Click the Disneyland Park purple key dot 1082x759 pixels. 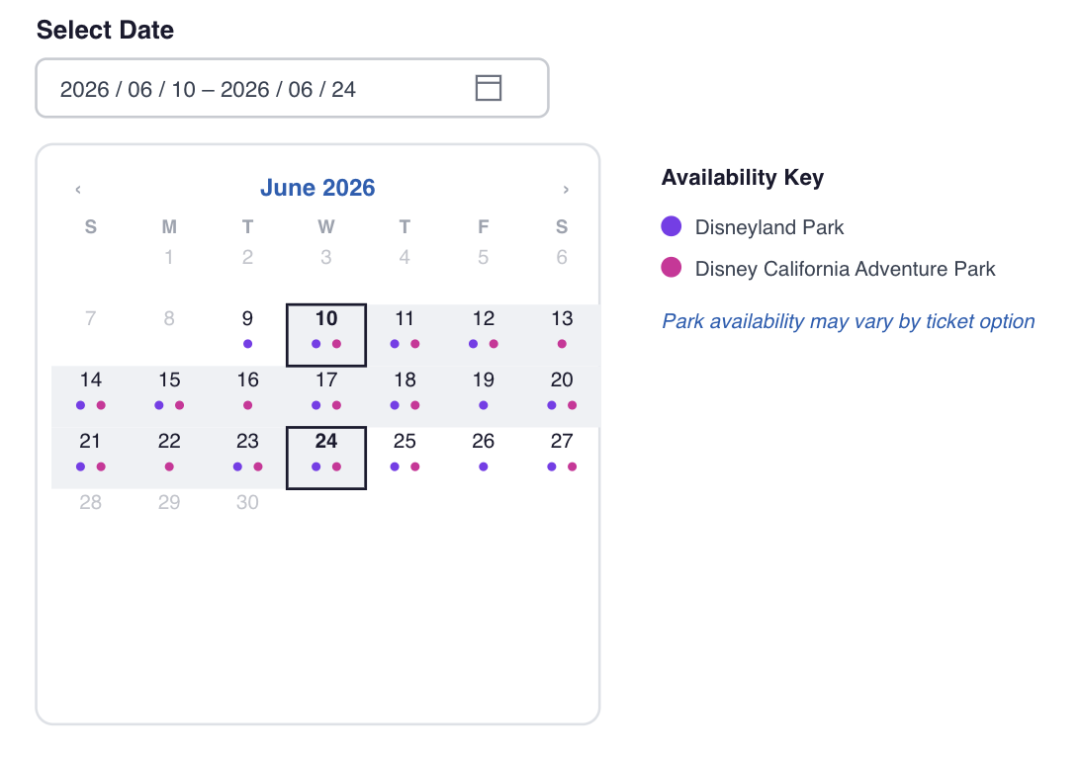[672, 226]
